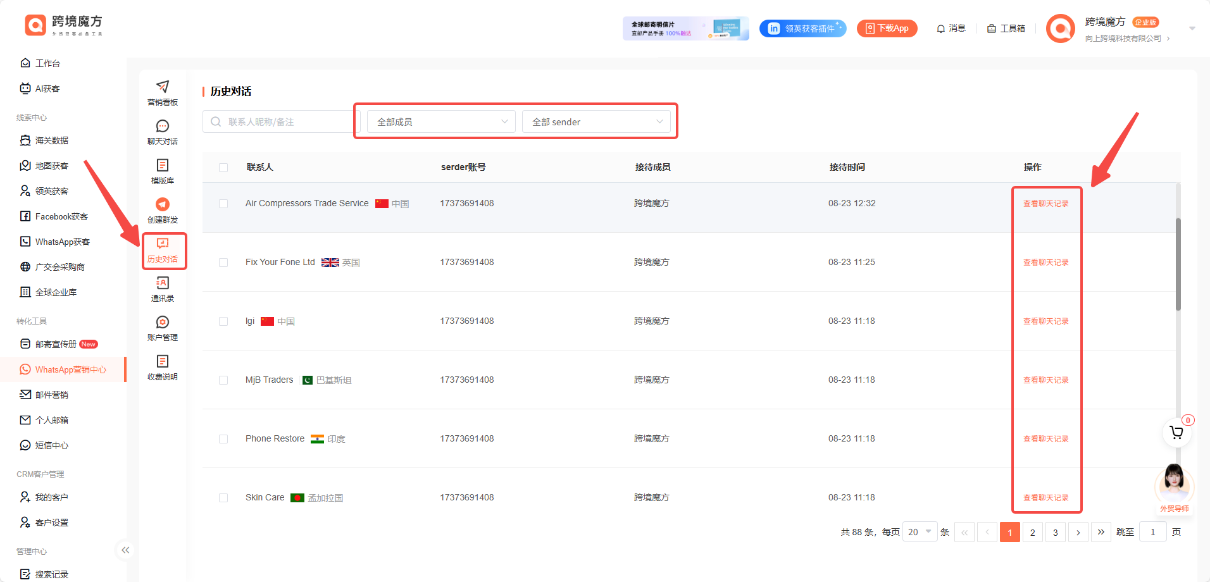View chat record for MjB Traders
Viewport: 1210px width, 582px height.
(x=1045, y=380)
